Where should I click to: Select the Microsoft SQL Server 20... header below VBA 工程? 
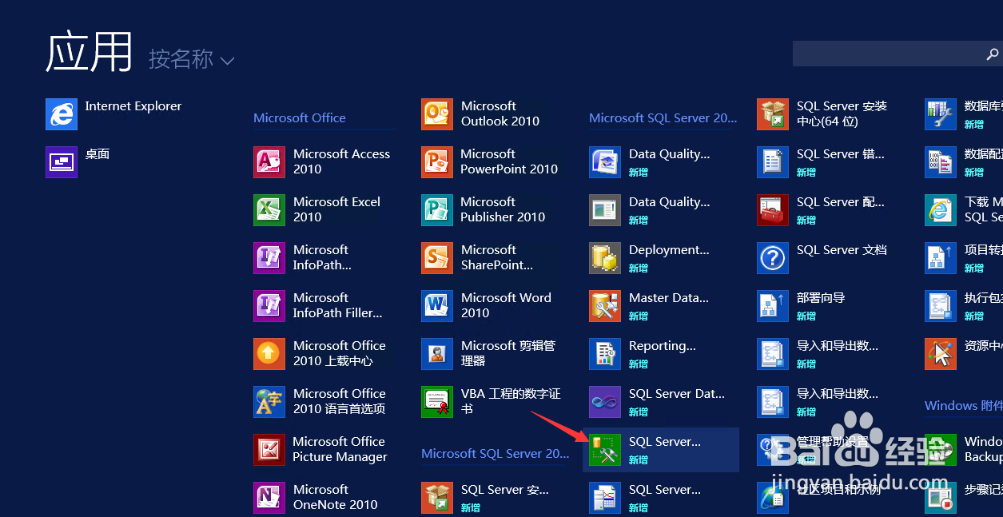496,454
